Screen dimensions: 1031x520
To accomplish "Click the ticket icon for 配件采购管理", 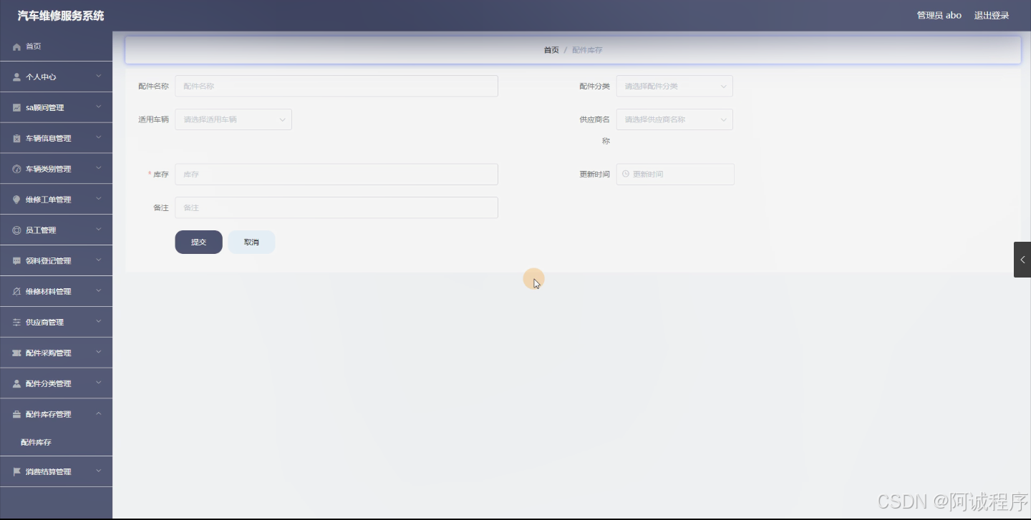I will coord(16,353).
